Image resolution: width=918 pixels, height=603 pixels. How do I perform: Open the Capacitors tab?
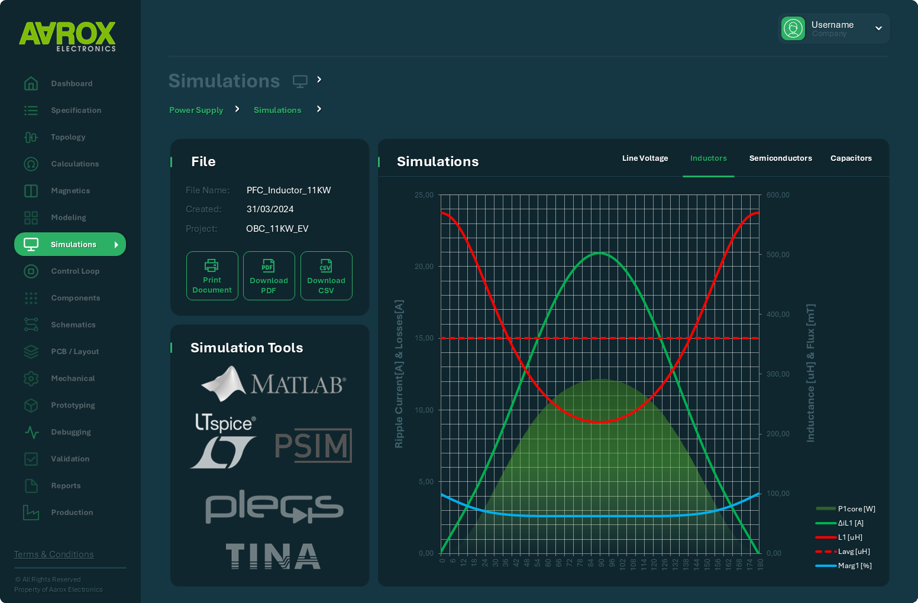point(851,158)
